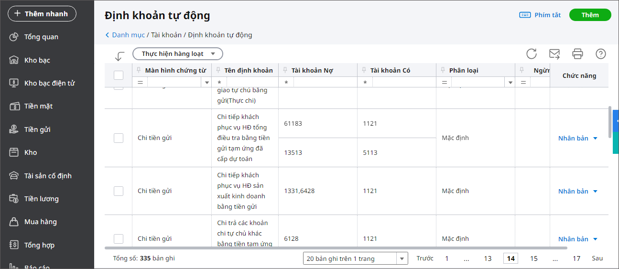Viewport: 619px width, 269px height.
Task: Tick the select-all header checkbox
Action: tap(119, 75)
